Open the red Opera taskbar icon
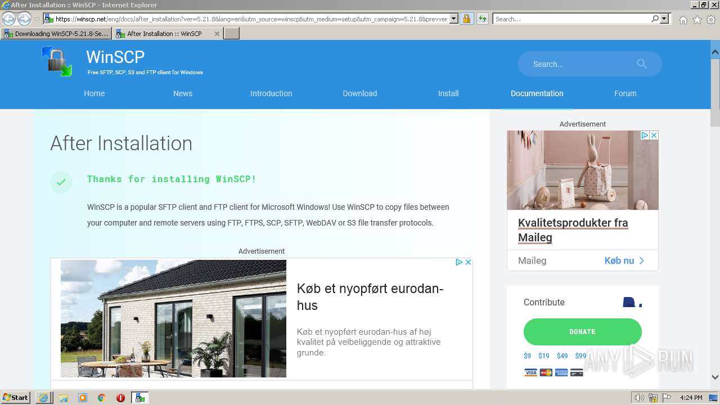The image size is (720, 405). click(x=120, y=398)
